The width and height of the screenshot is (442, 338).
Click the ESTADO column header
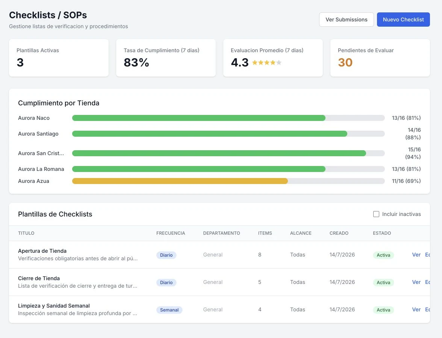click(x=382, y=233)
